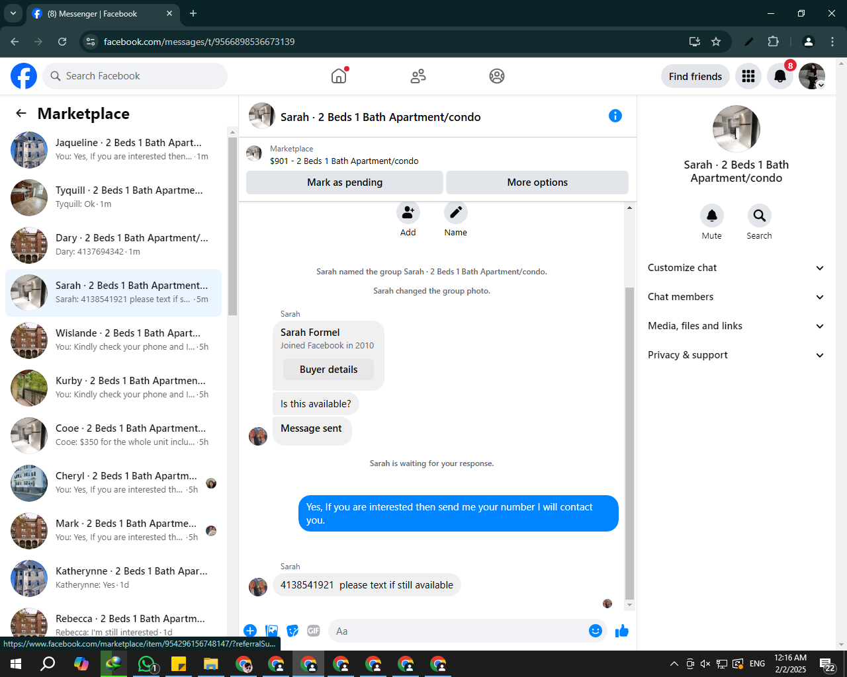Open Chrome's three-dot menu

(x=832, y=42)
